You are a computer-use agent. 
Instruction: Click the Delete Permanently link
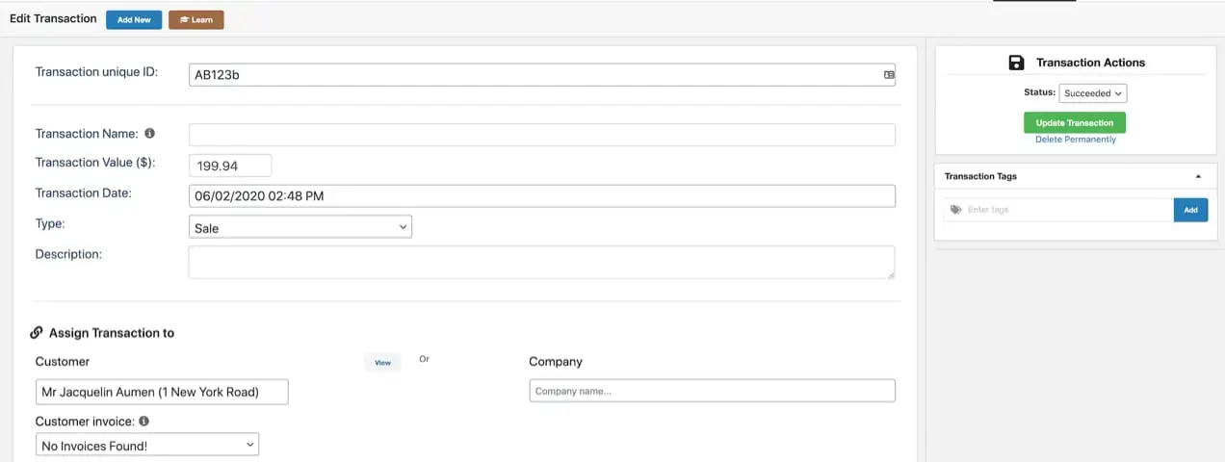click(1075, 140)
